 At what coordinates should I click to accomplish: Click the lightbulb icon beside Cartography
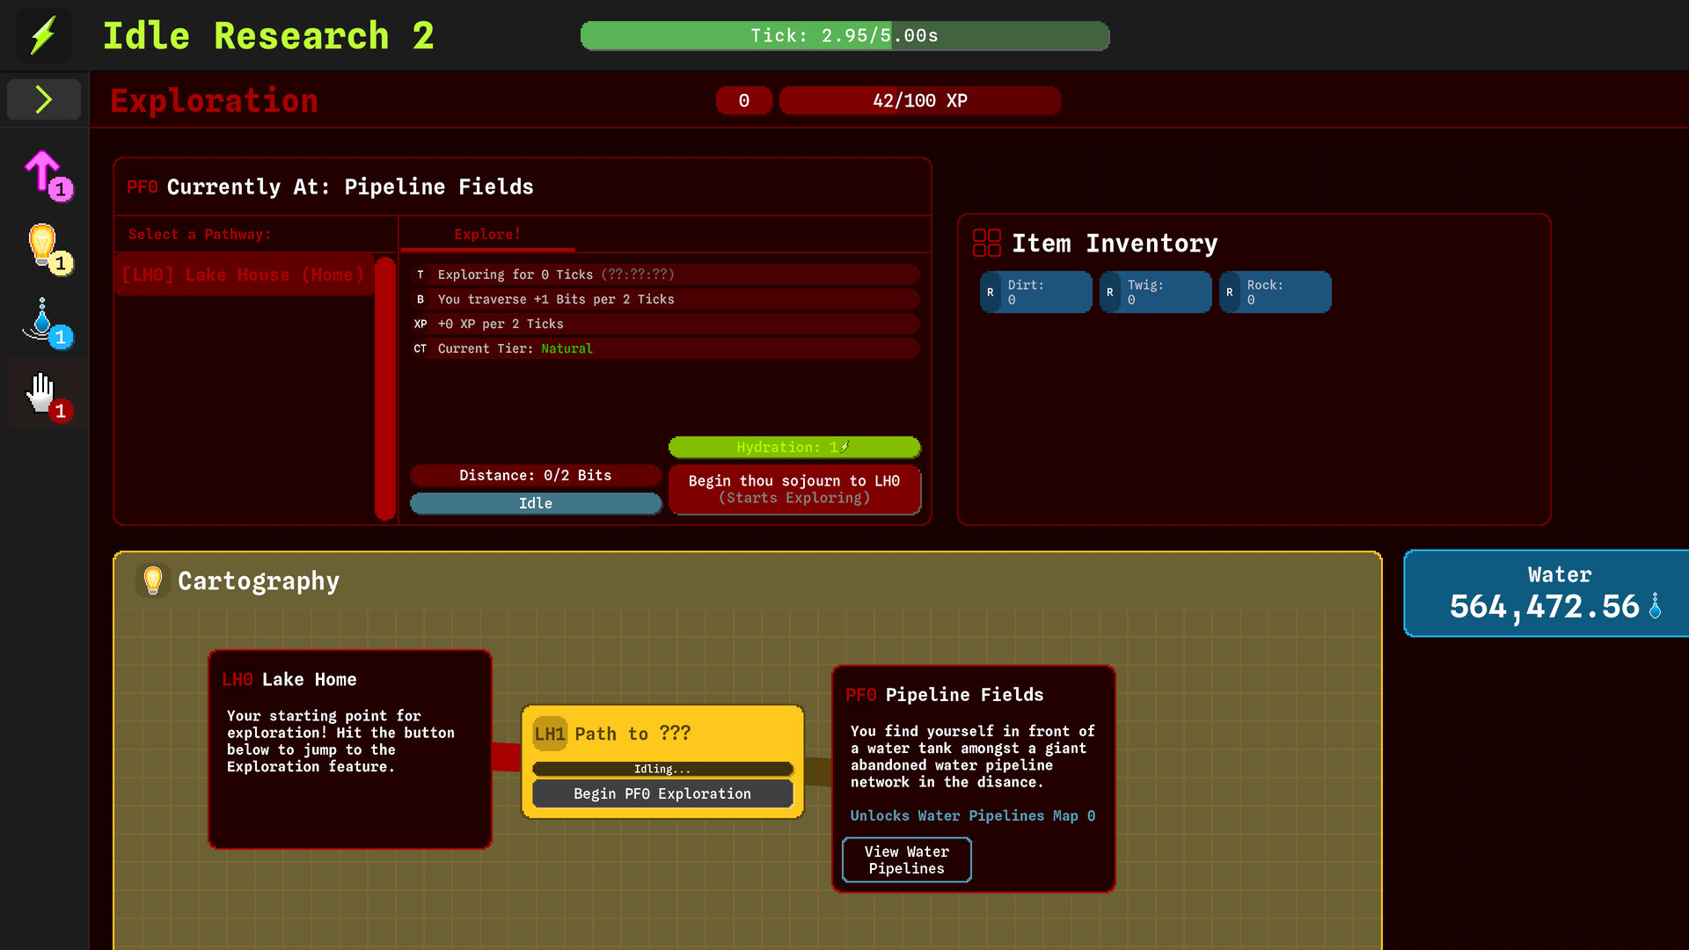pos(152,581)
